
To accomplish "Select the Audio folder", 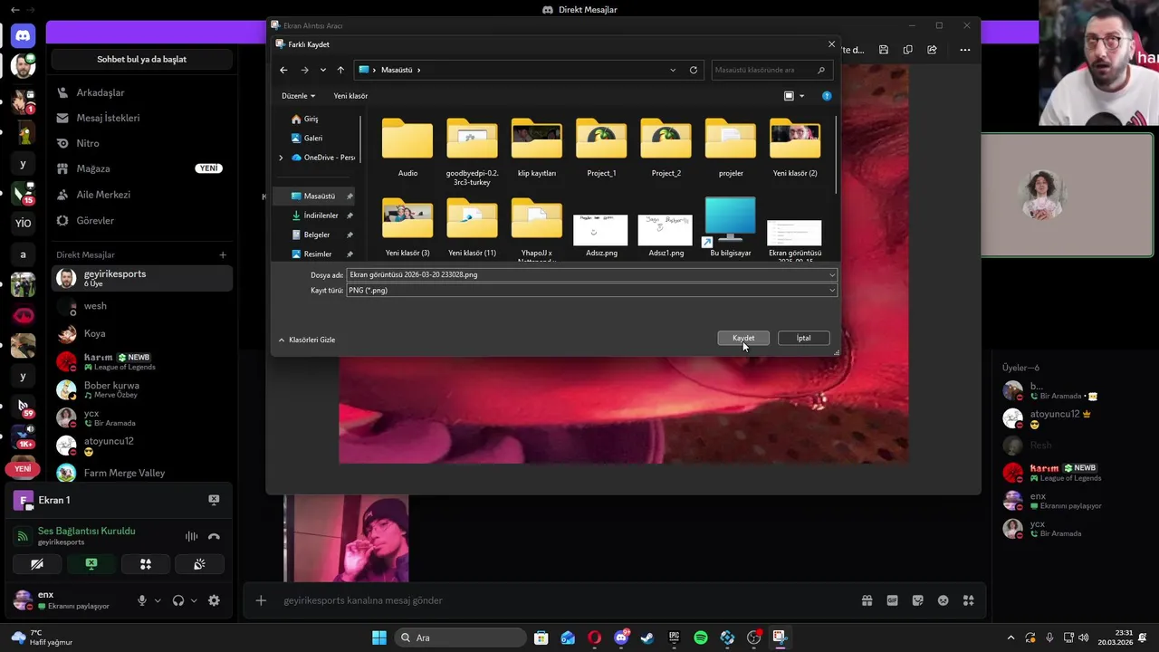I will [x=407, y=148].
